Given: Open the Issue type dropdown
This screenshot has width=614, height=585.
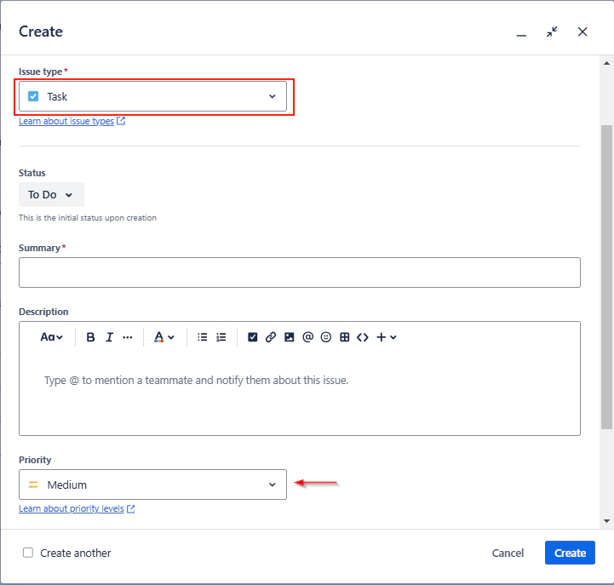Looking at the screenshot, I should point(152,96).
